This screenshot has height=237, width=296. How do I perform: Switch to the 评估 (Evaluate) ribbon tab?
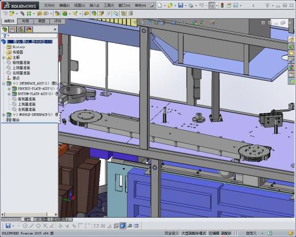click(x=57, y=21)
